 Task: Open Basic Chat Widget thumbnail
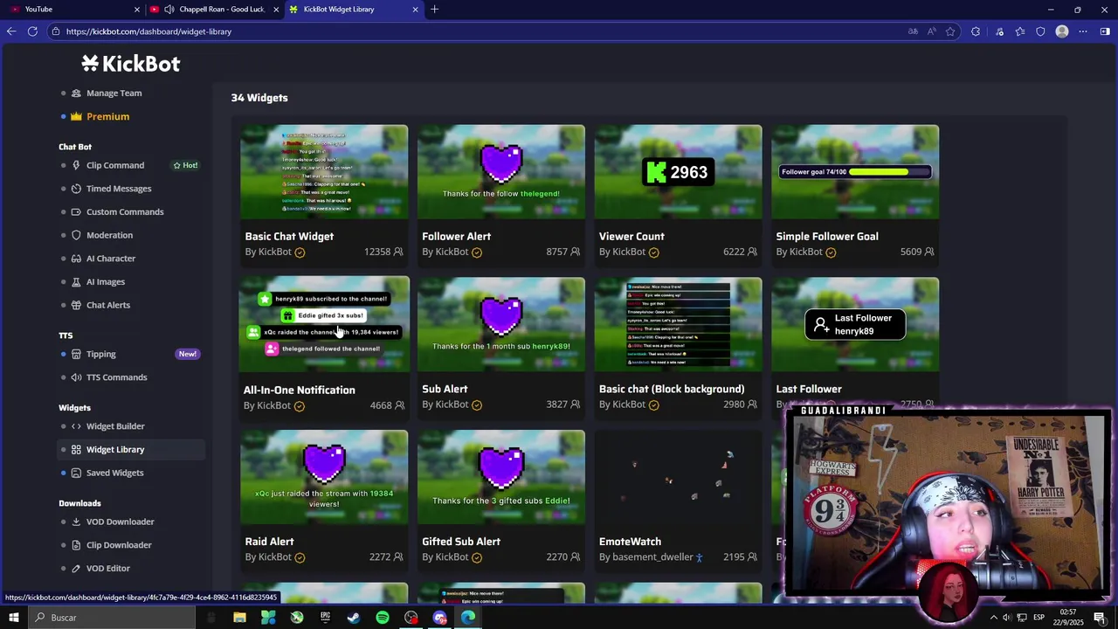324,172
